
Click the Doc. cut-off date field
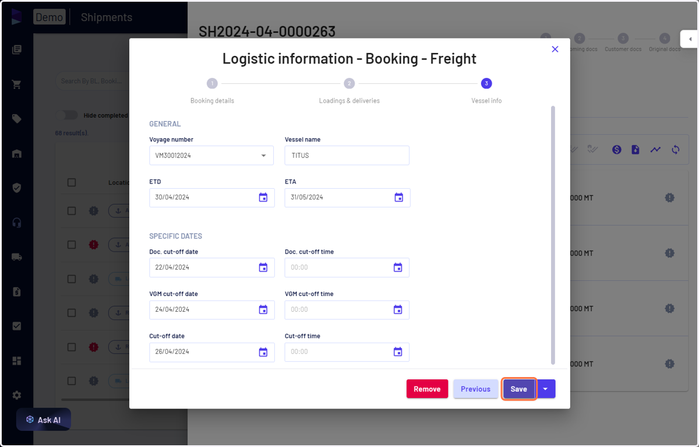click(212, 268)
